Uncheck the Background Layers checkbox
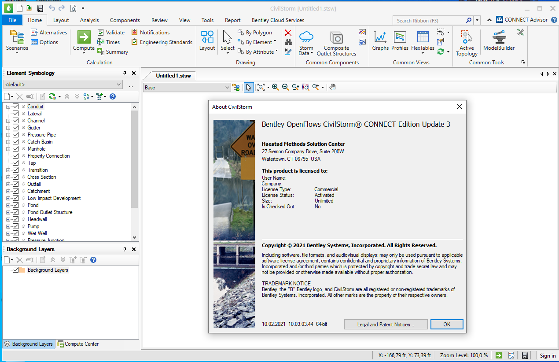 coord(16,270)
